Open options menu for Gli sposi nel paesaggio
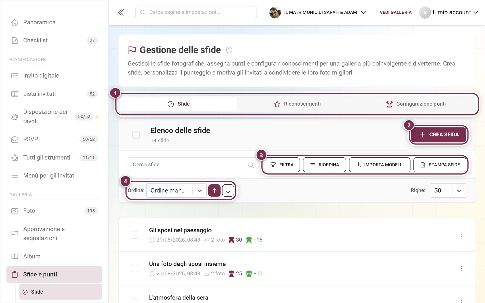 click(x=462, y=235)
